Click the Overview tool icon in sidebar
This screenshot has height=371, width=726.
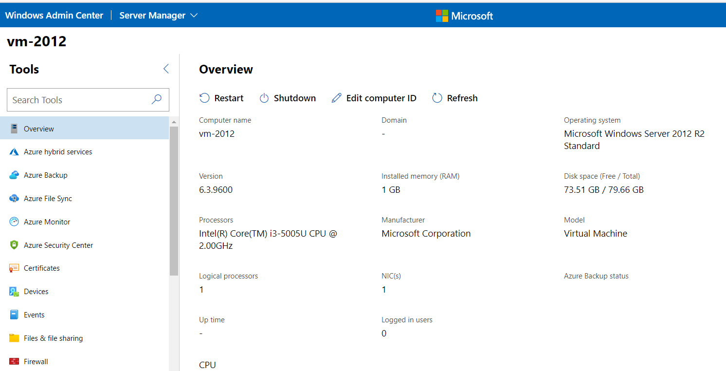click(14, 129)
